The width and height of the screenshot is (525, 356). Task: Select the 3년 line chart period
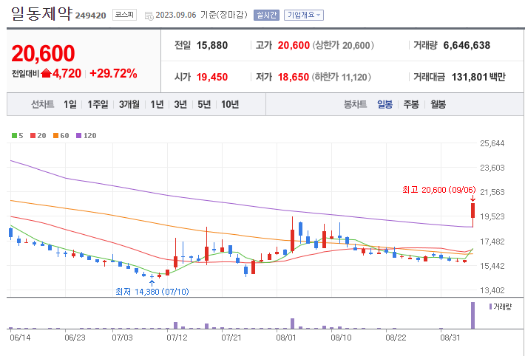tap(180, 104)
